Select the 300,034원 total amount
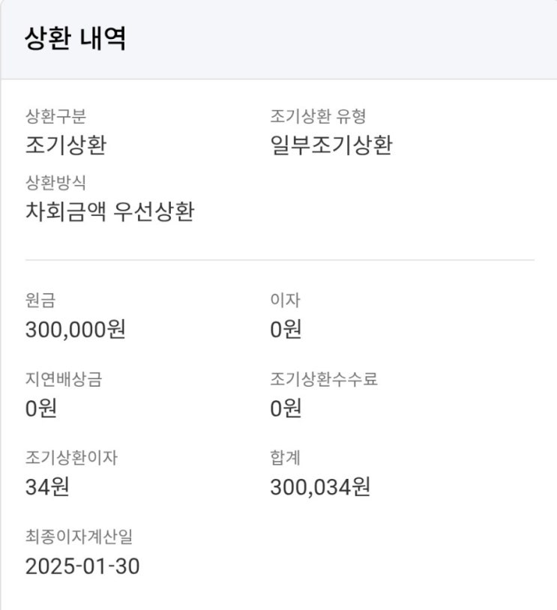 (x=320, y=488)
